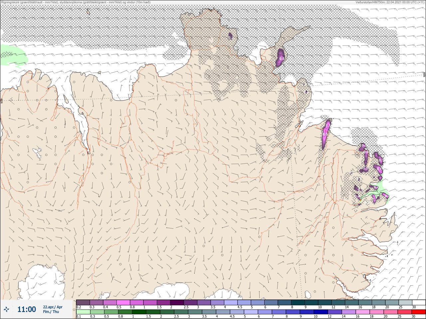This screenshot has height=319, width=426.
Task: Select lower legend swatch between 0.1 and 0.3
Action: pos(83,312)
